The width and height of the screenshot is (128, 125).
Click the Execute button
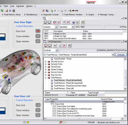121,55
